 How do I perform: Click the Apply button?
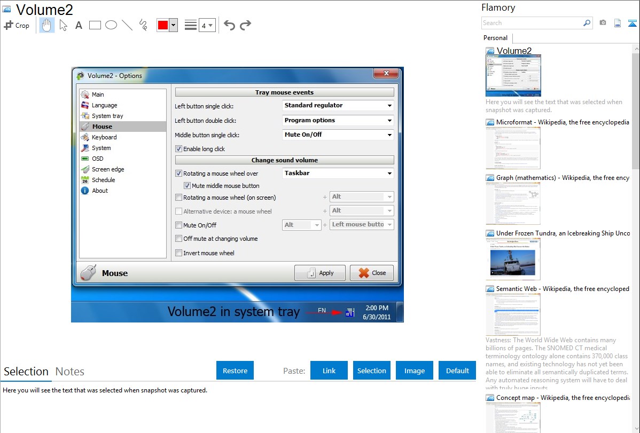coord(319,273)
